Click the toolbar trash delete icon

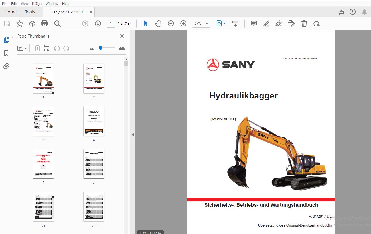(304, 24)
